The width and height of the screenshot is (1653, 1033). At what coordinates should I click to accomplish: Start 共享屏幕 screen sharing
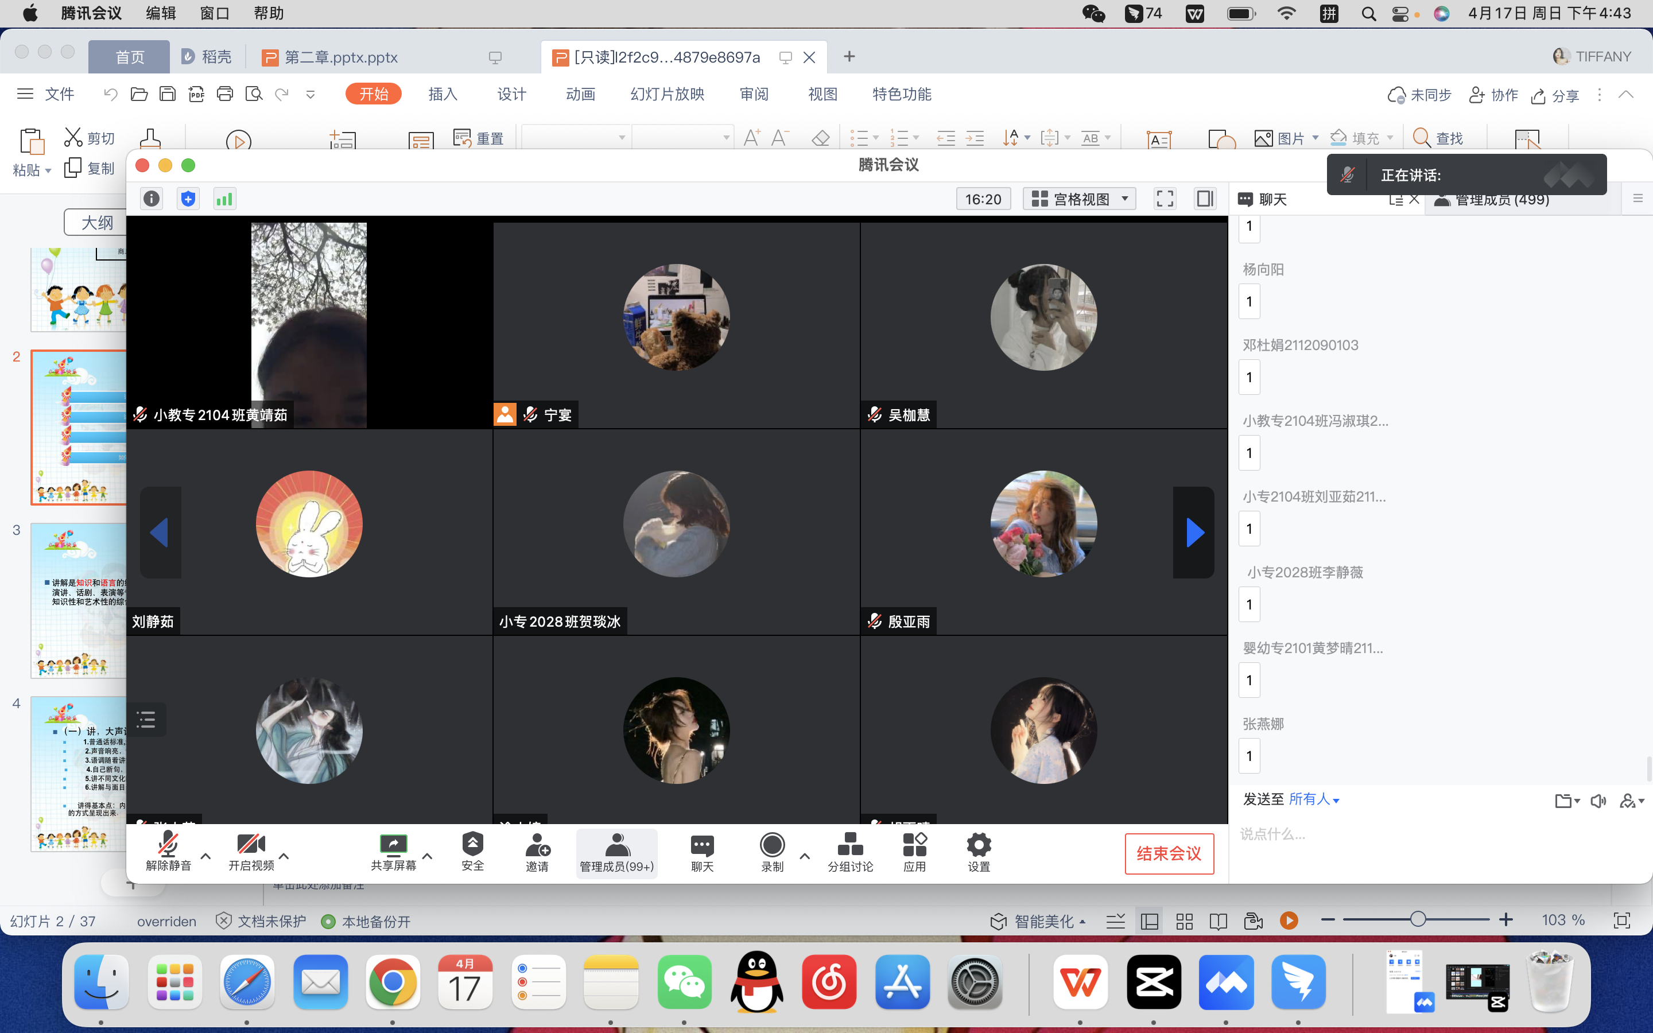coord(393,852)
